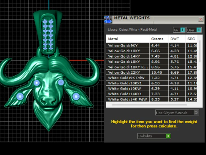The image size is (206, 155).
Task: Select the Yellow Gold:18KY row
Action: (x=151, y=62)
